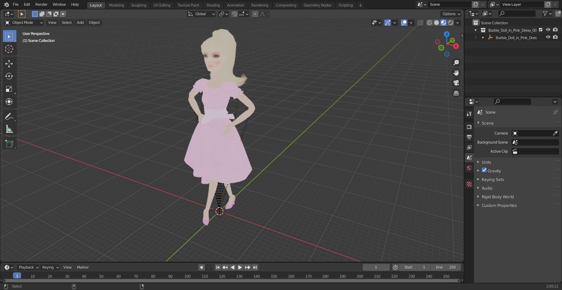Click the eyedropper in Camera field
This screenshot has height=290, width=562.
[x=555, y=133]
